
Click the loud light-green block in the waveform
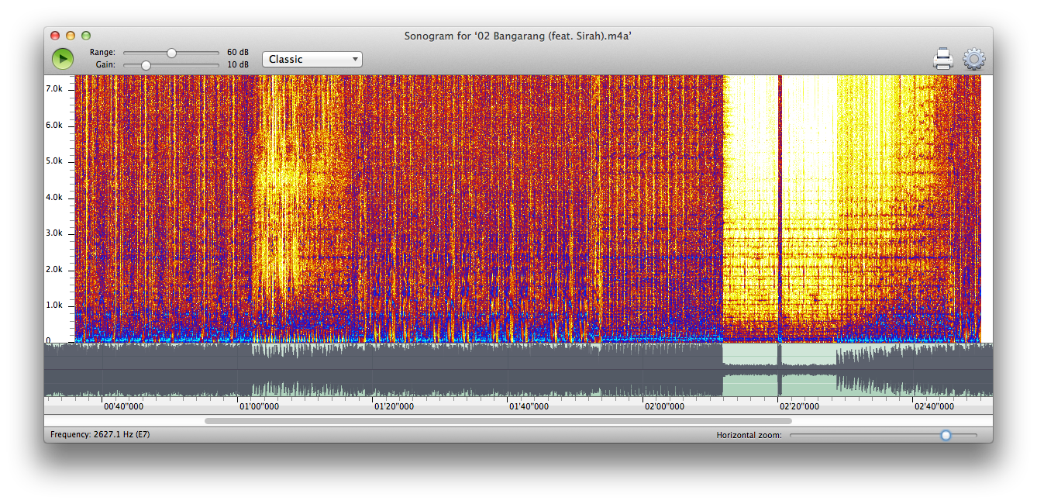(749, 371)
